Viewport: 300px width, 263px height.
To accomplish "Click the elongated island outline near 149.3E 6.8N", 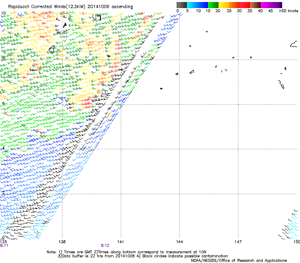I will 281,84.
